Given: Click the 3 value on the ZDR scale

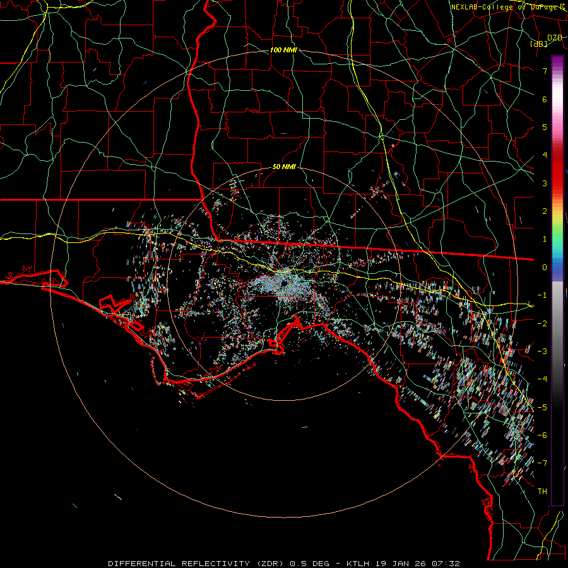Looking at the screenshot, I should pyautogui.click(x=545, y=183).
